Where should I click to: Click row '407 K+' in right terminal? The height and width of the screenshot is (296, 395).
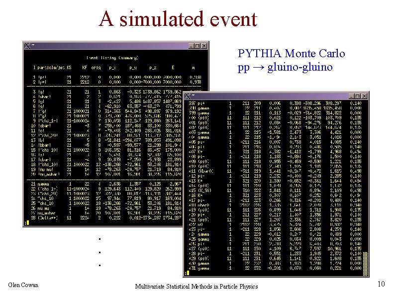(x=275, y=152)
